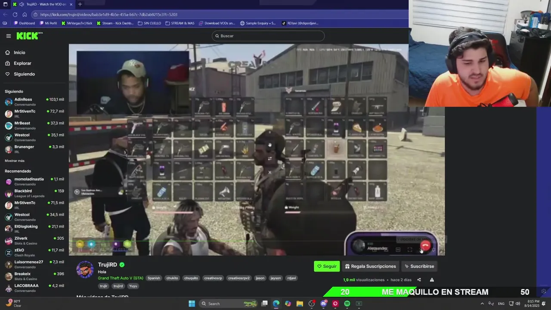Click browser reload button
This screenshot has height=310, width=551.
pos(15,14)
